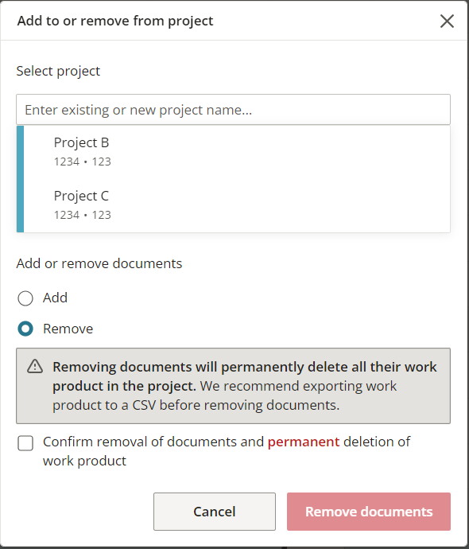The image size is (469, 549).
Task: Choose Project C in the dropdown list
Action: pyautogui.click(x=233, y=205)
